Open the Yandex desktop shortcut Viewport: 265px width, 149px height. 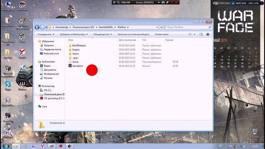click(x=22, y=54)
